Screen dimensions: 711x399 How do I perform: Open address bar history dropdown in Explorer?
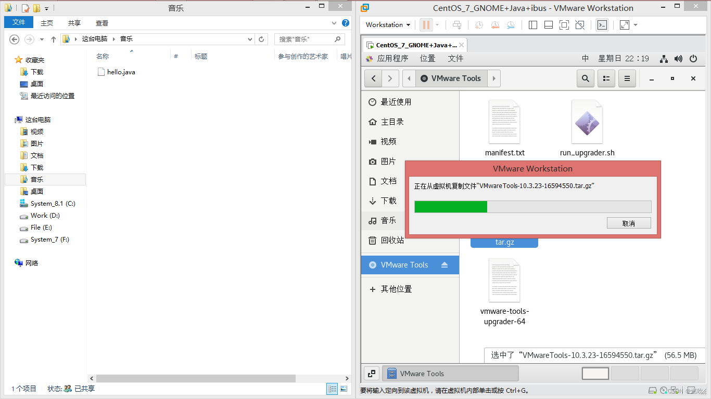point(250,39)
